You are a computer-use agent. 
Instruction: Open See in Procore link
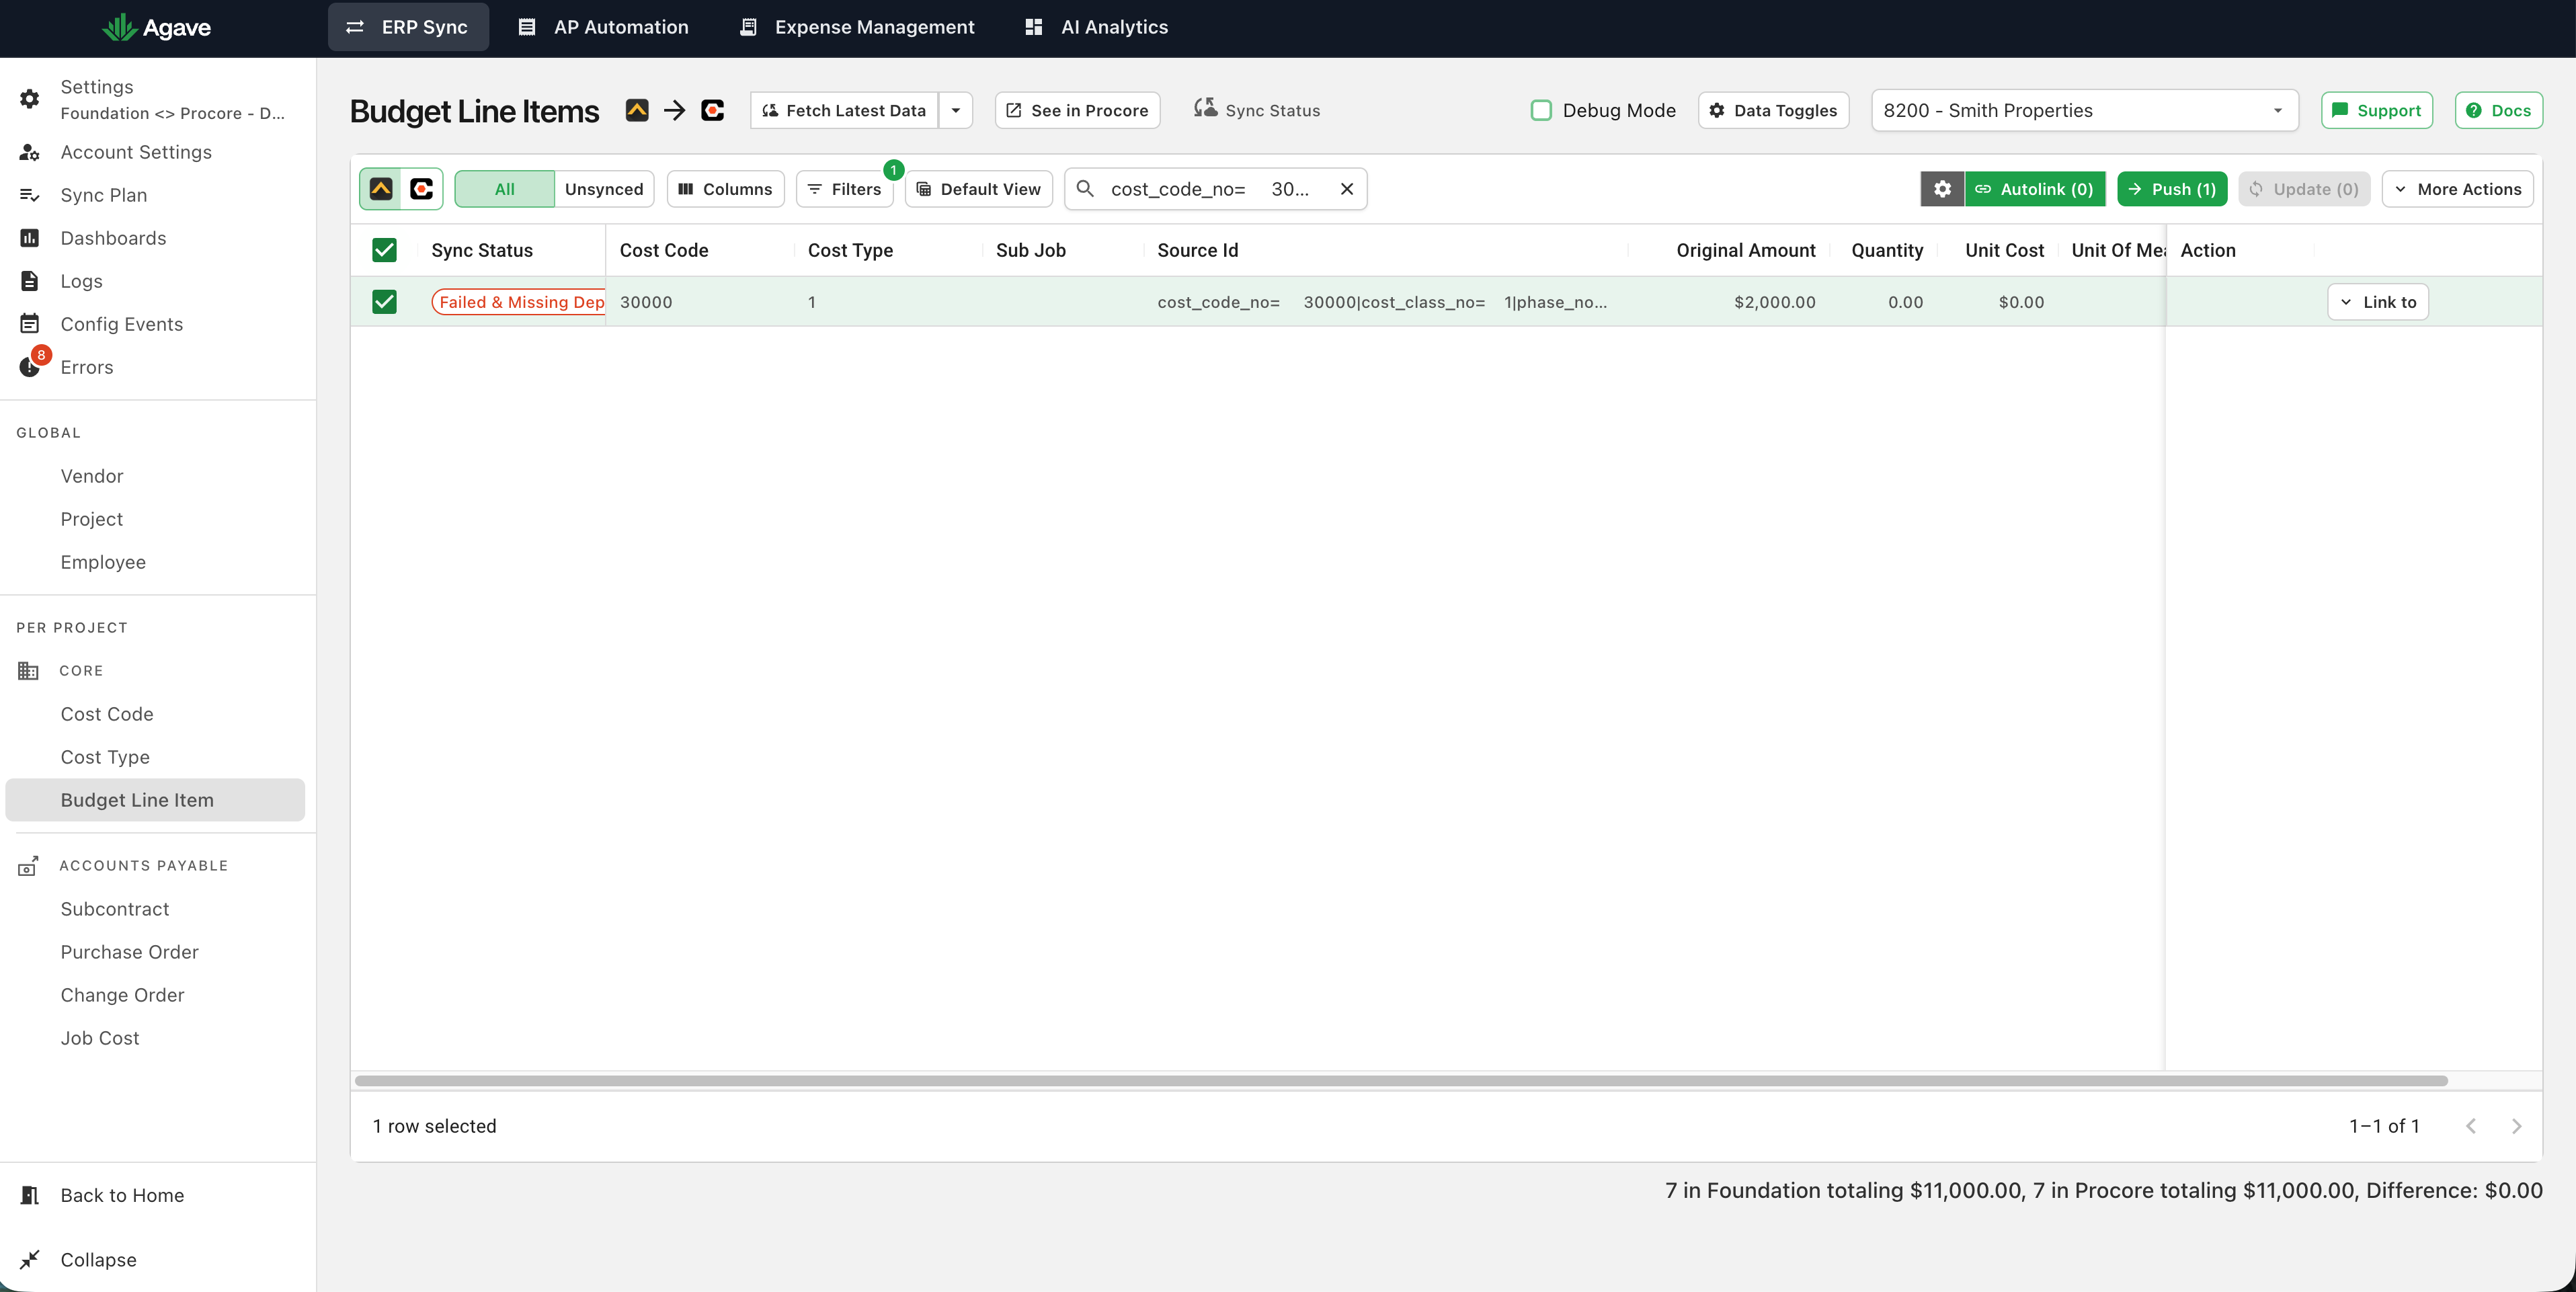1077,110
